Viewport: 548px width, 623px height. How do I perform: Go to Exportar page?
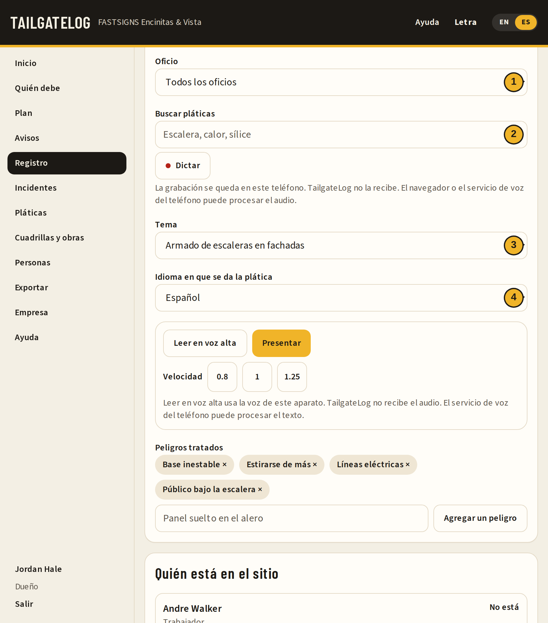(x=67, y=288)
